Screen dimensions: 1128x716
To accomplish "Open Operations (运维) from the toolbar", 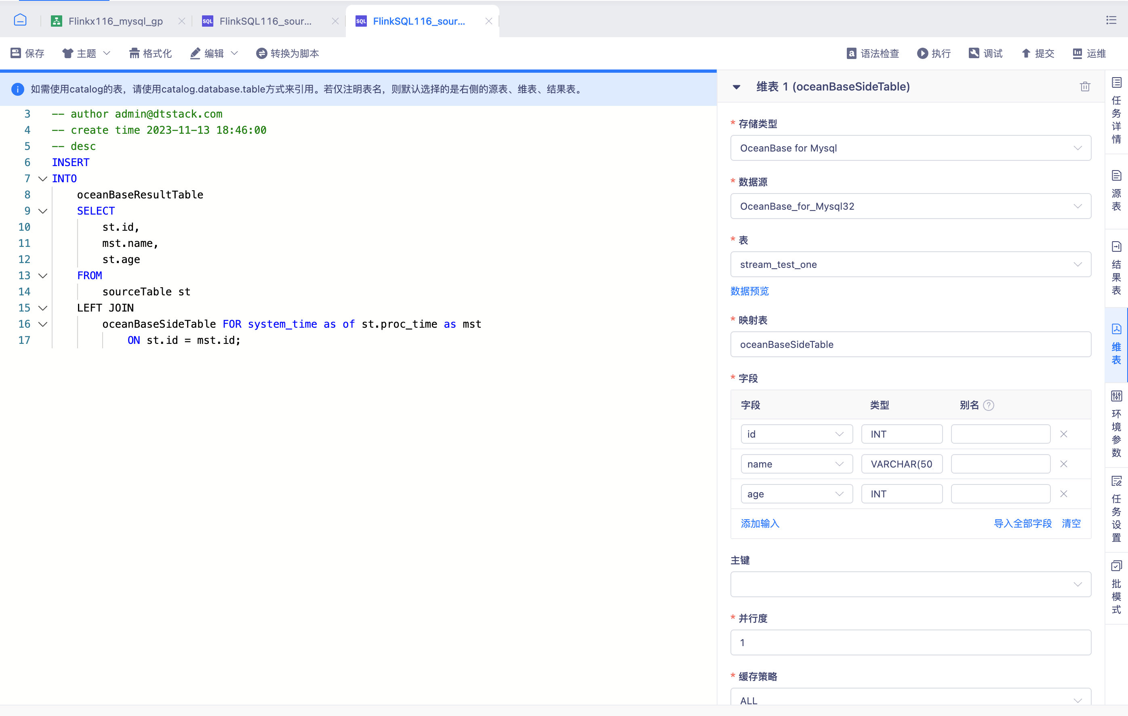I will [1089, 53].
